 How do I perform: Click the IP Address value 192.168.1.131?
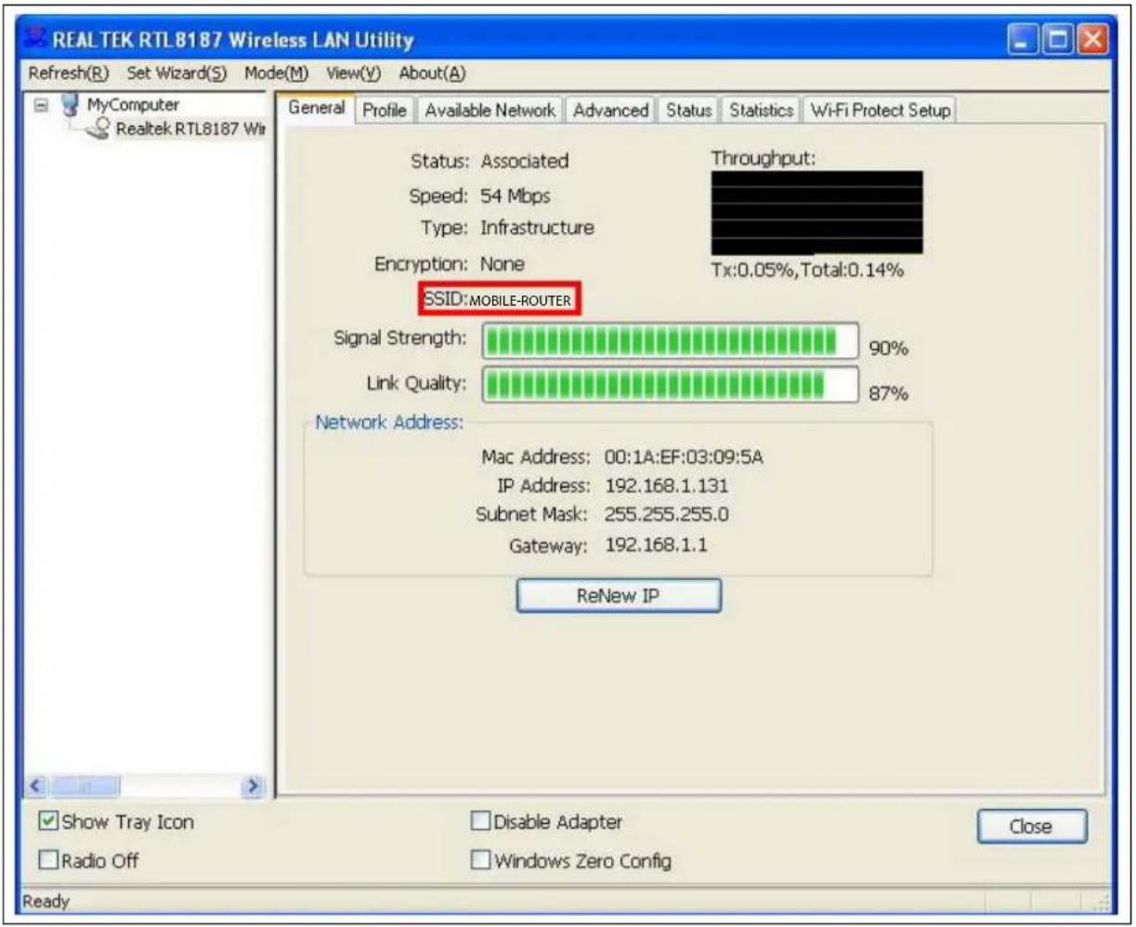pos(667,486)
